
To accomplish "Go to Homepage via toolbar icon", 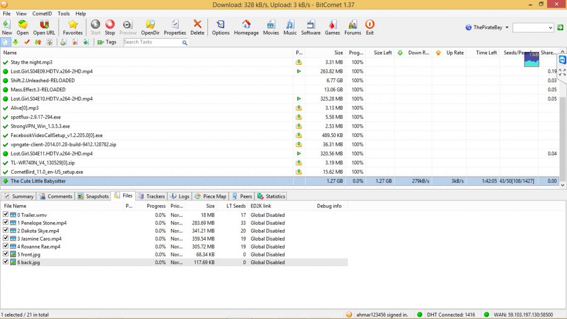I will [246, 27].
